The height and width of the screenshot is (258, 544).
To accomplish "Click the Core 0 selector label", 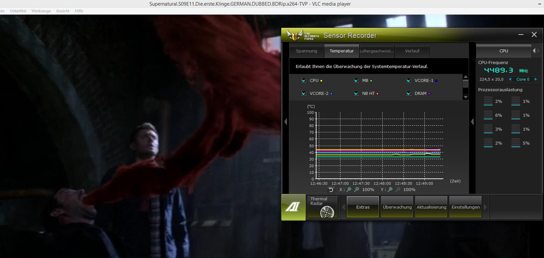I will coord(523,79).
